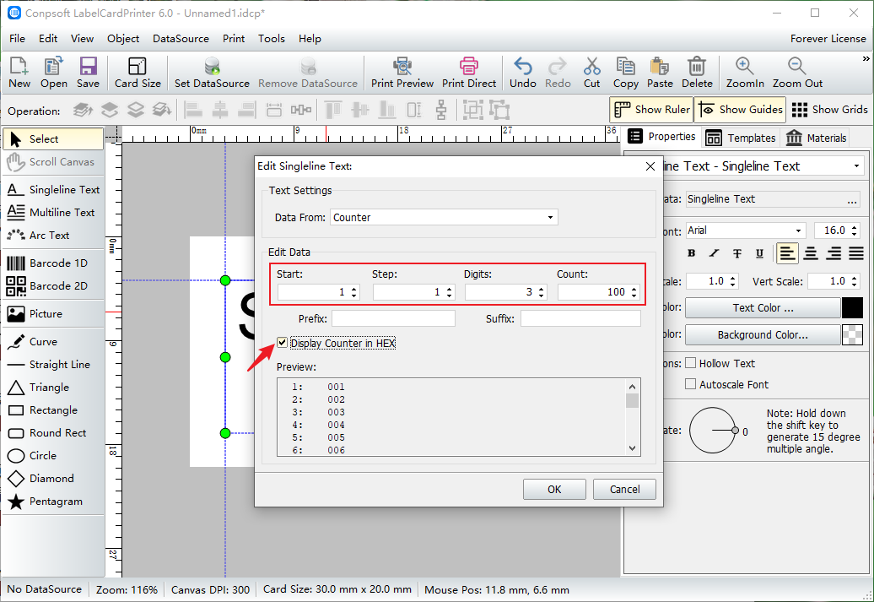This screenshot has height=602, width=874.
Task: Click the Suffix input field
Action: pos(580,318)
